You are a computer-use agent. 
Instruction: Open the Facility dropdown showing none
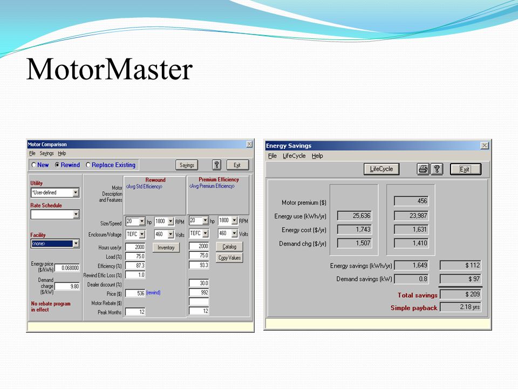tap(76, 244)
